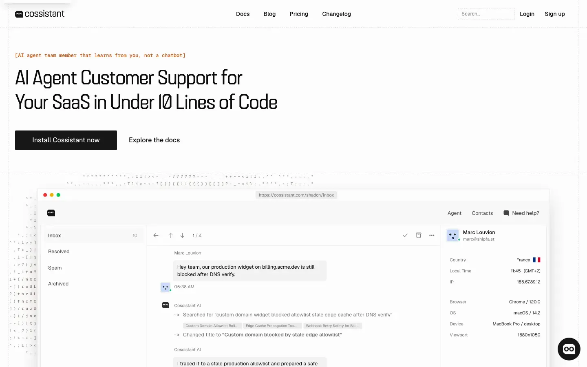Click the Need help? button
Screen dimensions: 587x367
tap(521, 213)
